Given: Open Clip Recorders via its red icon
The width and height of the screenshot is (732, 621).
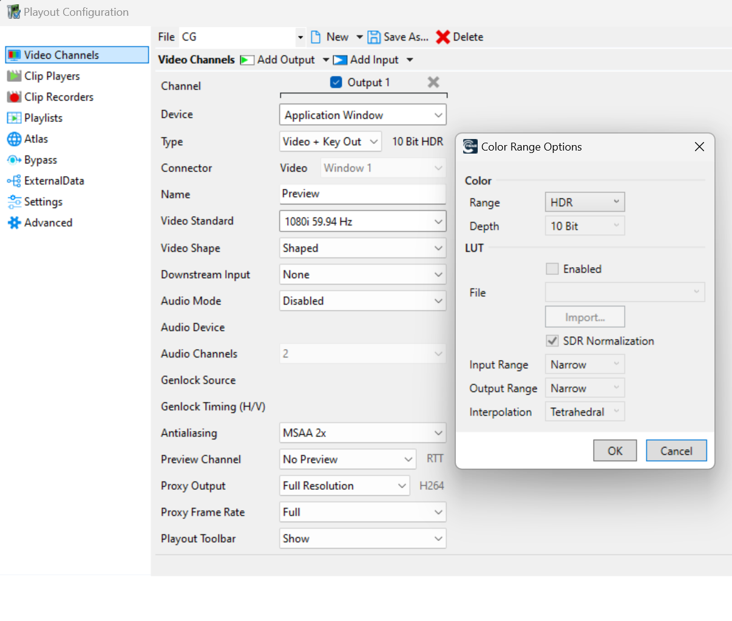Looking at the screenshot, I should click(x=14, y=97).
